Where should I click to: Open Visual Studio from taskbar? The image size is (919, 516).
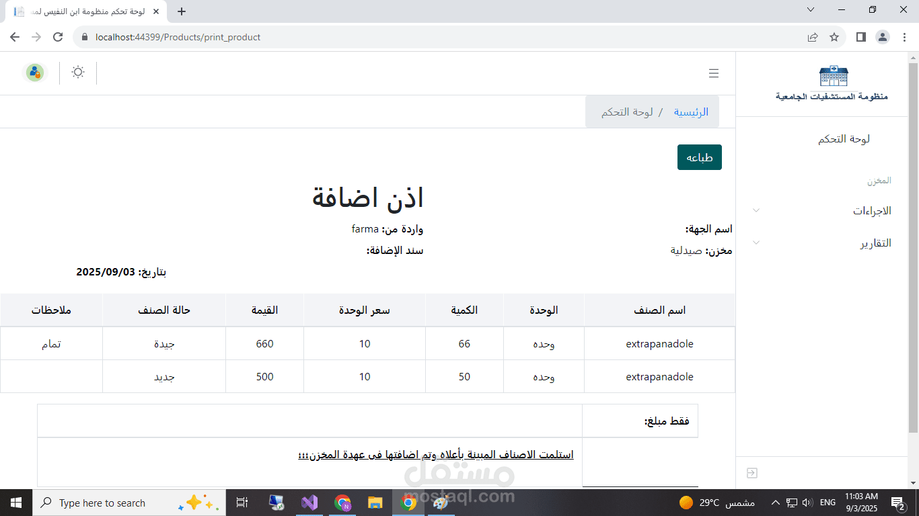point(309,503)
